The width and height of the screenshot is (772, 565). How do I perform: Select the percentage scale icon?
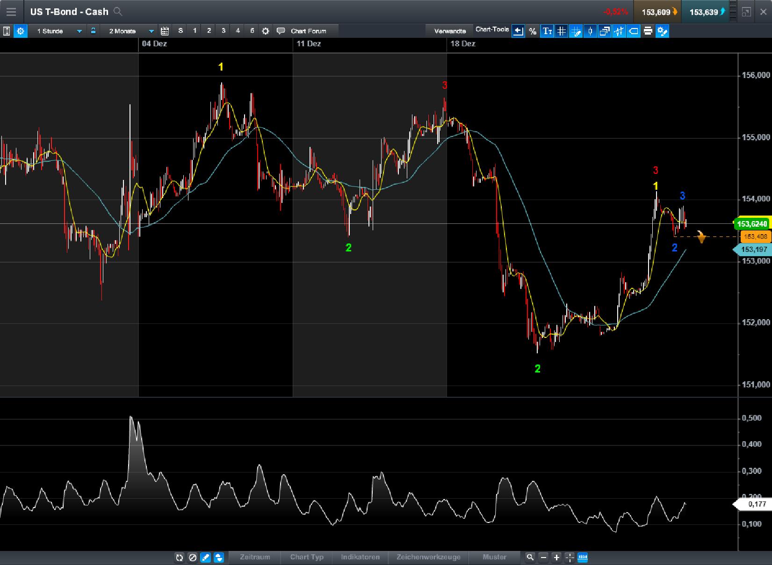(532, 31)
